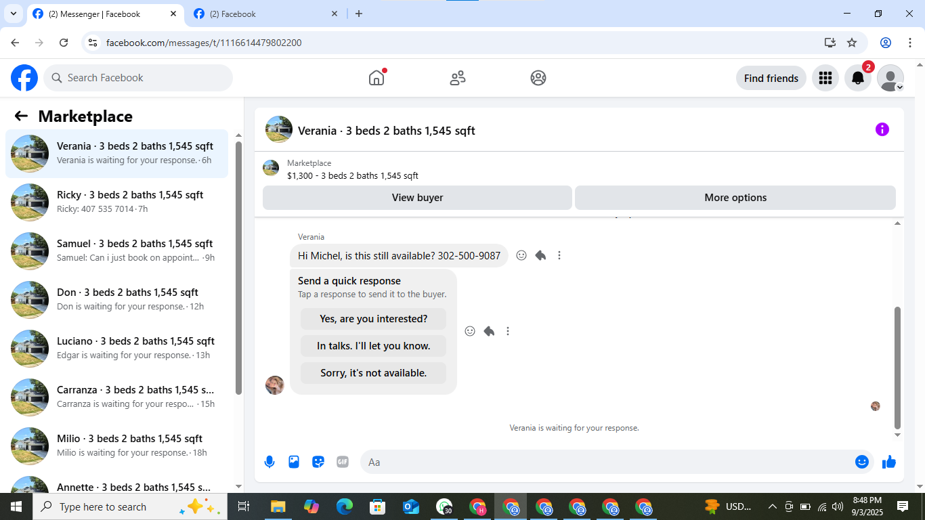925x520 pixels.
Task: Open the Facebook menu grid icon
Action: [825, 78]
